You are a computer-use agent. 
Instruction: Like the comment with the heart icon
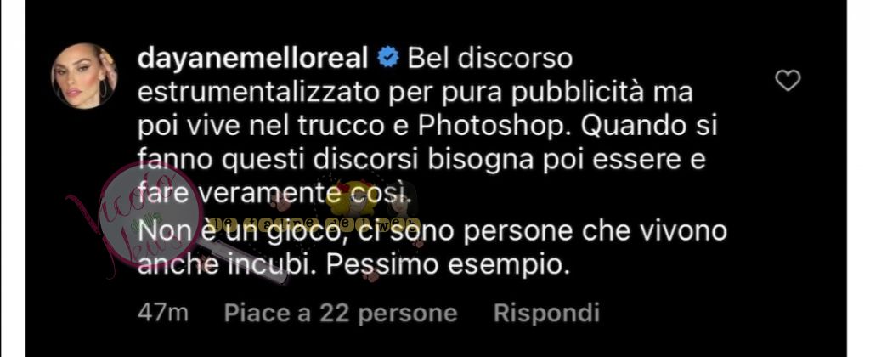coord(788,81)
